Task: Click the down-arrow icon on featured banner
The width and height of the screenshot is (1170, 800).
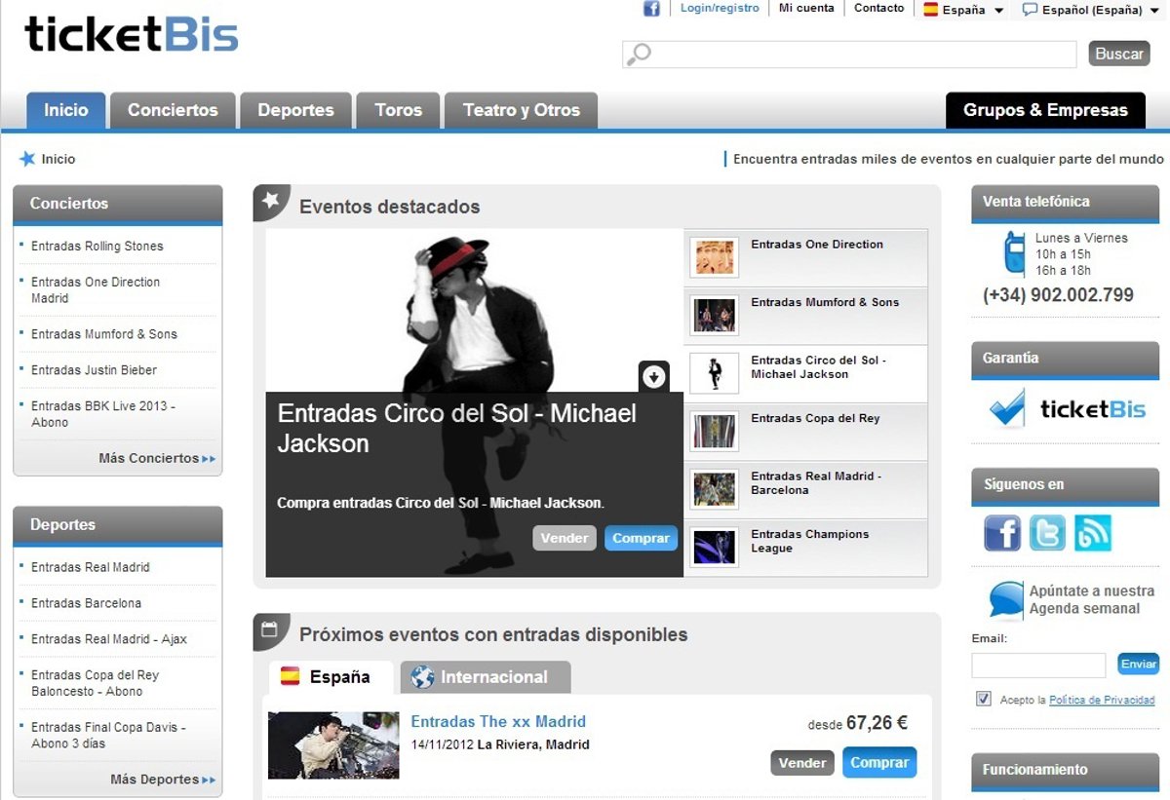Action: [x=653, y=376]
